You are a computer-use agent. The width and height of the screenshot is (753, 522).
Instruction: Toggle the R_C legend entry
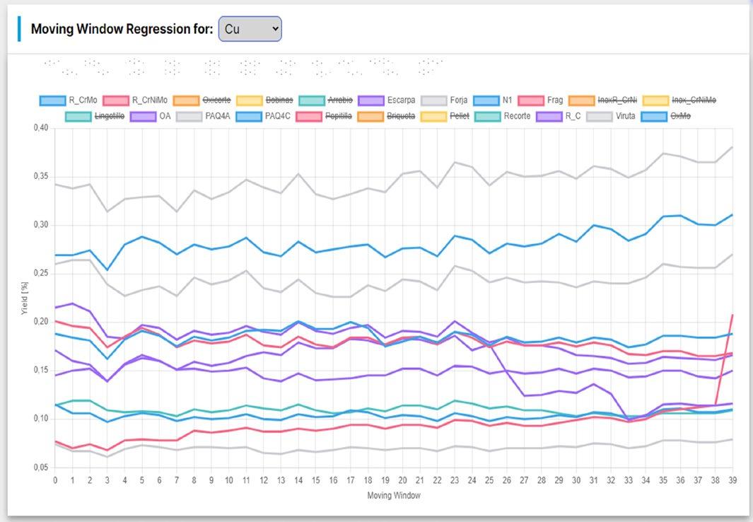click(559, 116)
